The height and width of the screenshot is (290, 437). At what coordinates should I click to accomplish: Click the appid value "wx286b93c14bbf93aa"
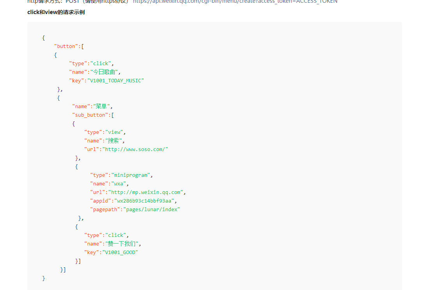click(x=144, y=201)
